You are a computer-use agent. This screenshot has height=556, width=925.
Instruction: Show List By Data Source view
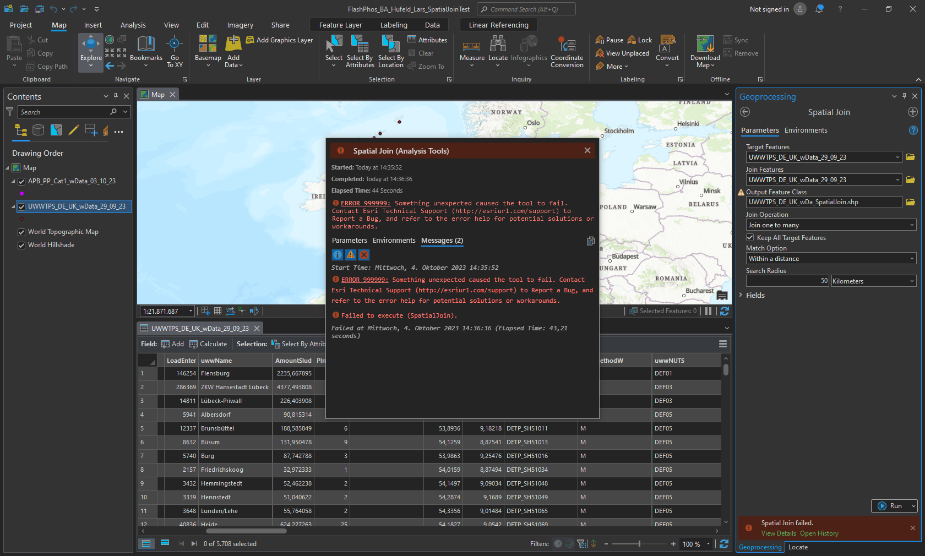pos(39,130)
